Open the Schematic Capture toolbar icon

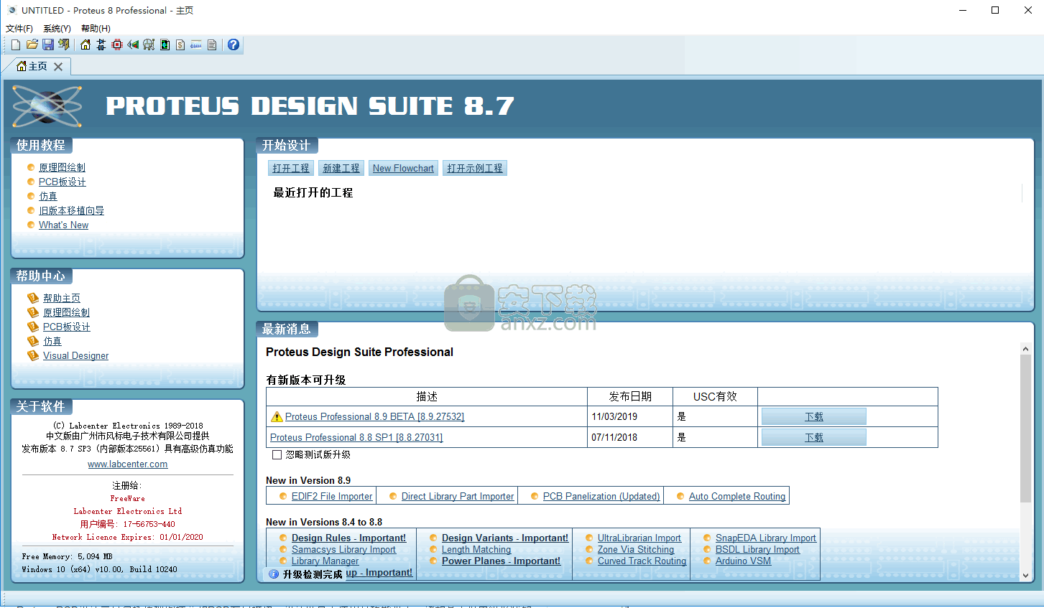(101, 45)
